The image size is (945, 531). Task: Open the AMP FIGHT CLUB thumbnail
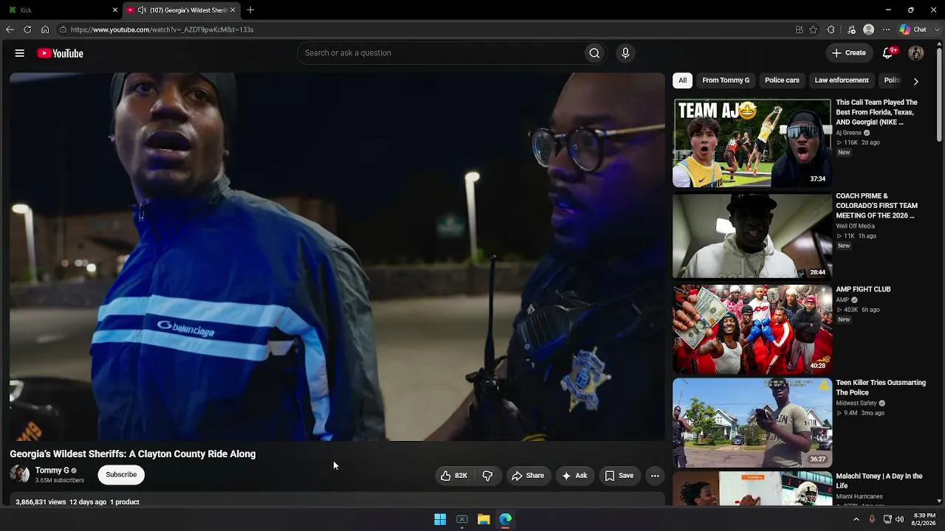752,330
